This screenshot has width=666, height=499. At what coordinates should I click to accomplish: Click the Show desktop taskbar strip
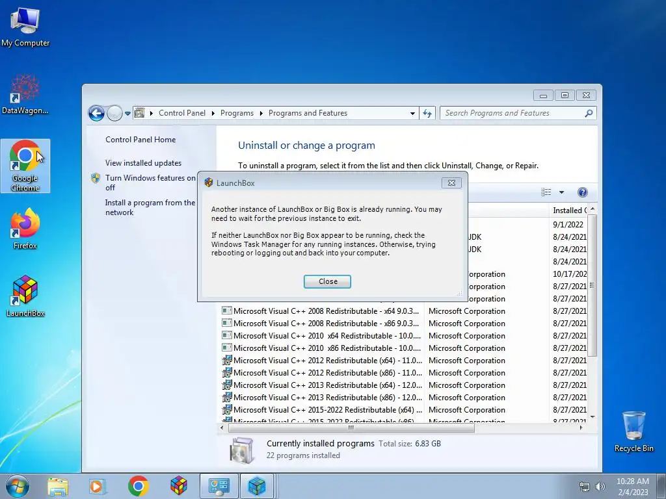(x=661, y=486)
